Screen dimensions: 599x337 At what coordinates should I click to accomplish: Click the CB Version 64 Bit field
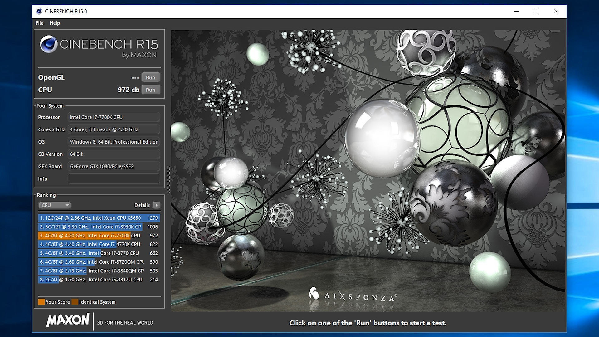(x=114, y=154)
